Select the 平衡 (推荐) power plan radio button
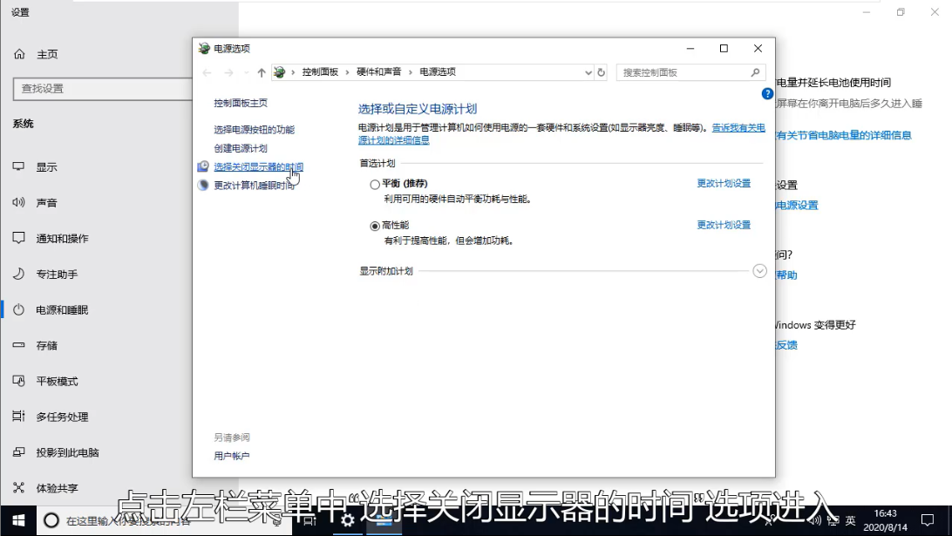This screenshot has width=952, height=536. tap(375, 184)
